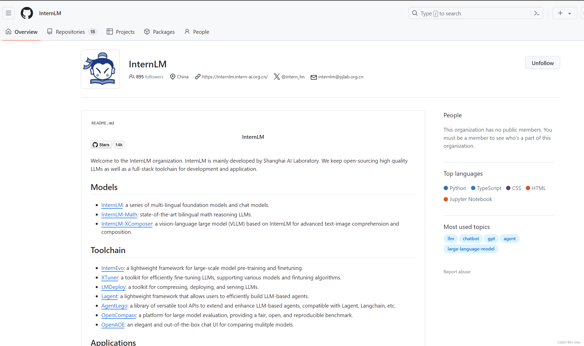
Task: Click the 14k stars count badge
Action: point(119,145)
